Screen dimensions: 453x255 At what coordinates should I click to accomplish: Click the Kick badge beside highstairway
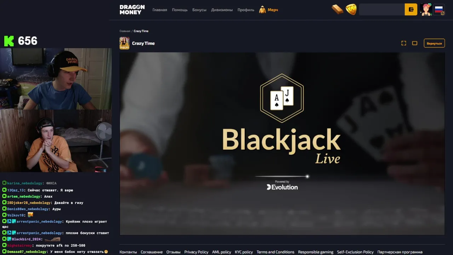[x=4, y=245]
